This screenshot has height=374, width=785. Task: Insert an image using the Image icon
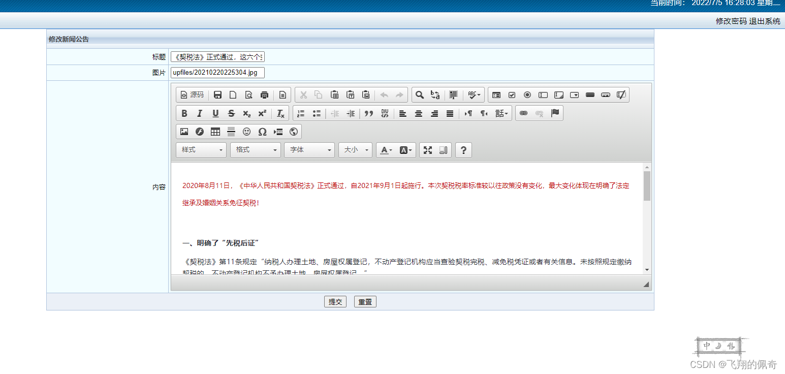[x=184, y=132]
